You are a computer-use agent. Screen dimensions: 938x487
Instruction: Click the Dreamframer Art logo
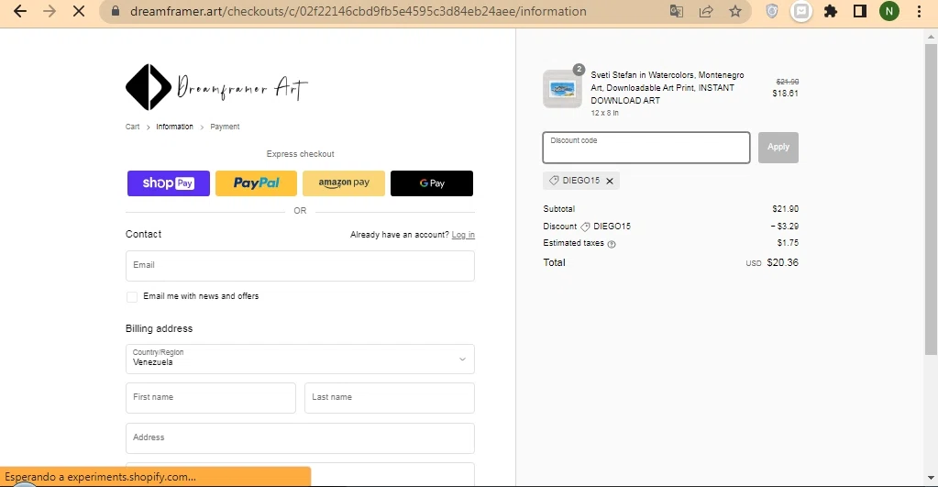216,87
